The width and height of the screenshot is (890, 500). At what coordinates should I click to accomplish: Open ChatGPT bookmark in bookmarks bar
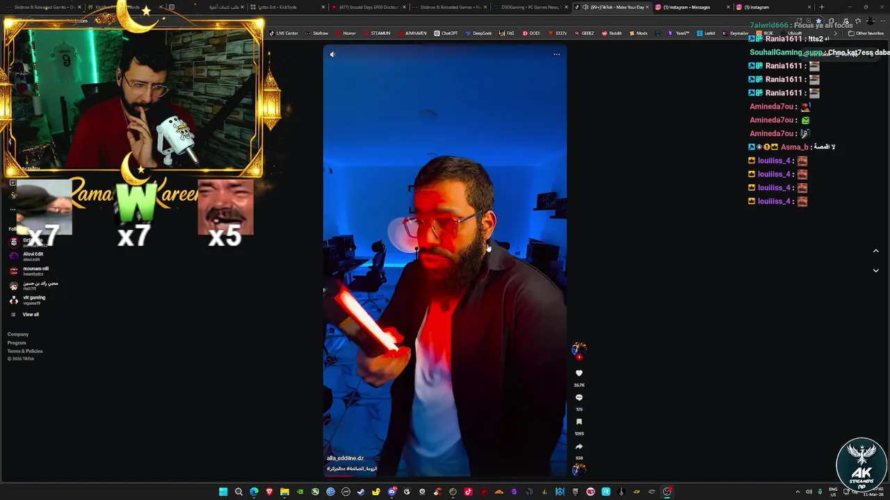coord(446,33)
